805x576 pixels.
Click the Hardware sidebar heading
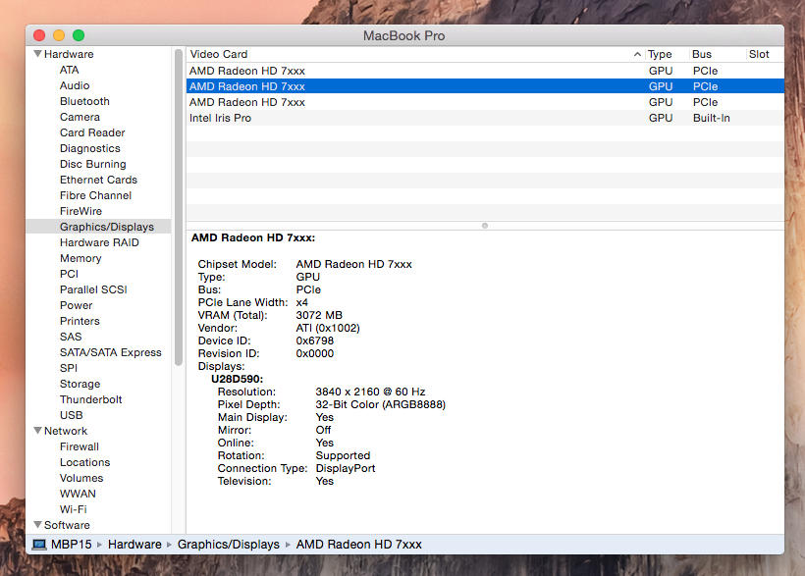coord(69,54)
